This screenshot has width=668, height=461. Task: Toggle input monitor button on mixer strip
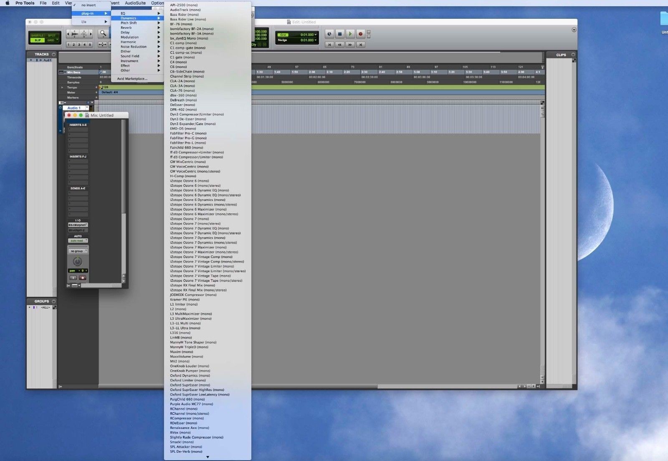73,278
